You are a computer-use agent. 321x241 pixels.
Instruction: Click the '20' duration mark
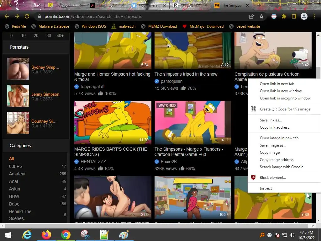click(x=36, y=36)
